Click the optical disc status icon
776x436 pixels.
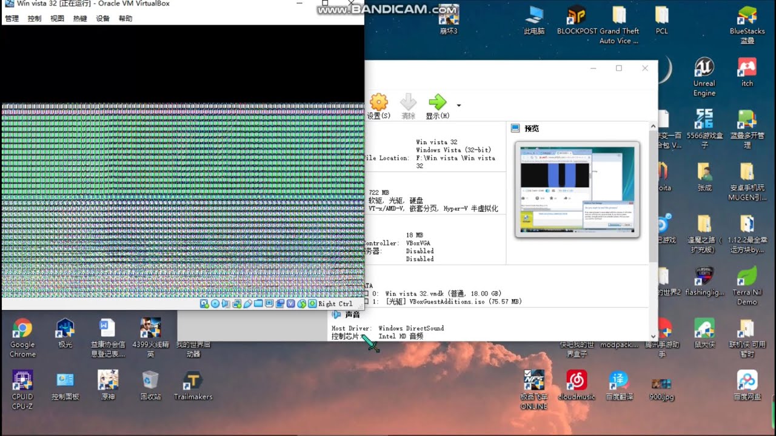tap(215, 303)
